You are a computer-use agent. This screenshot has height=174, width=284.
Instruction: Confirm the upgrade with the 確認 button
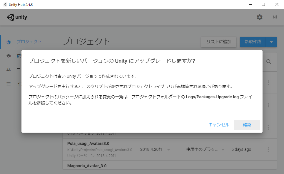(247, 125)
